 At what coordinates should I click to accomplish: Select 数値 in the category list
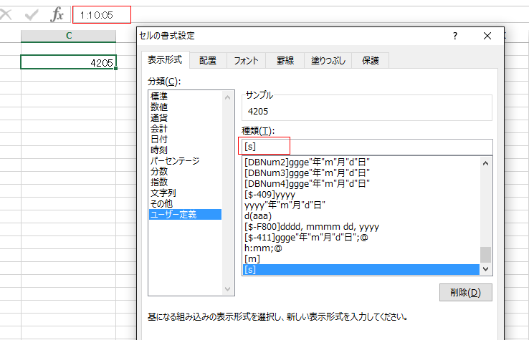point(185,107)
